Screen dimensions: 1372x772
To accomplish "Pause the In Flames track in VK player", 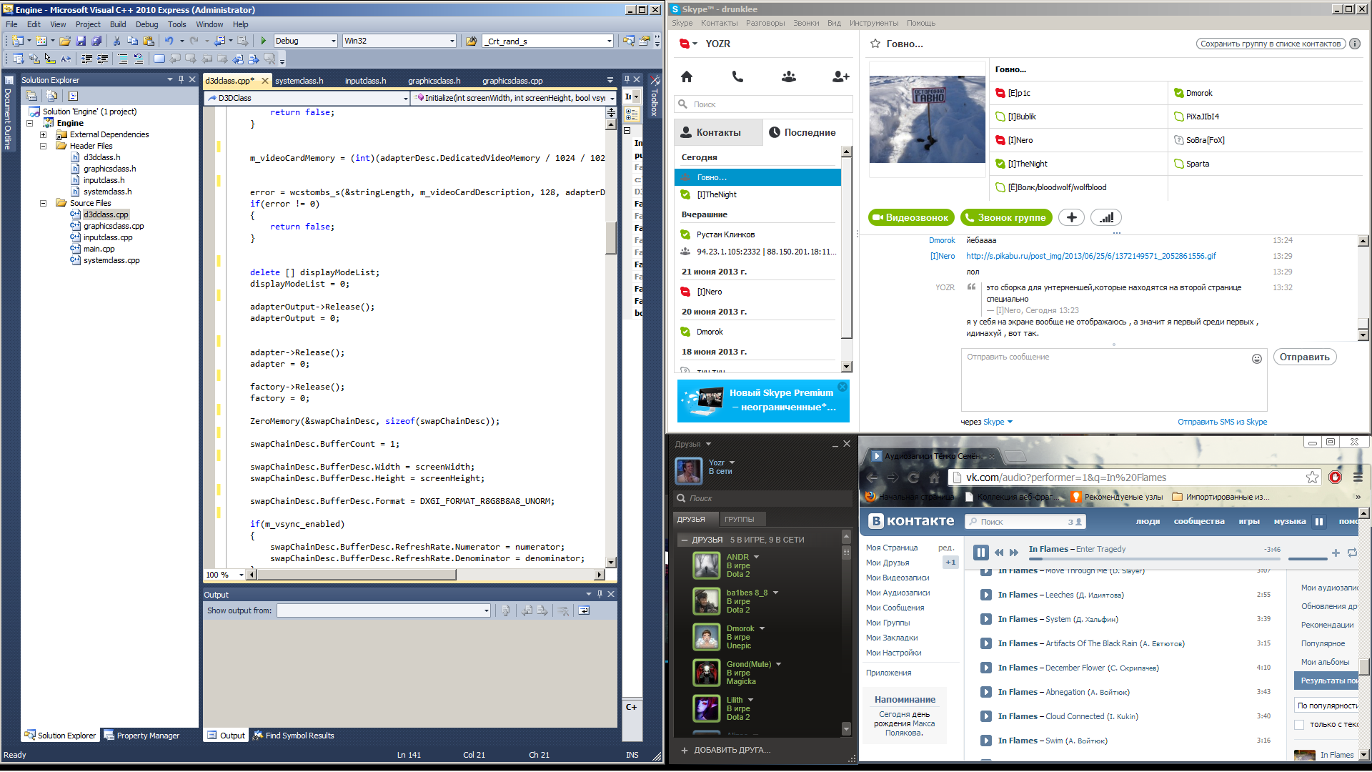I will (x=980, y=552).
